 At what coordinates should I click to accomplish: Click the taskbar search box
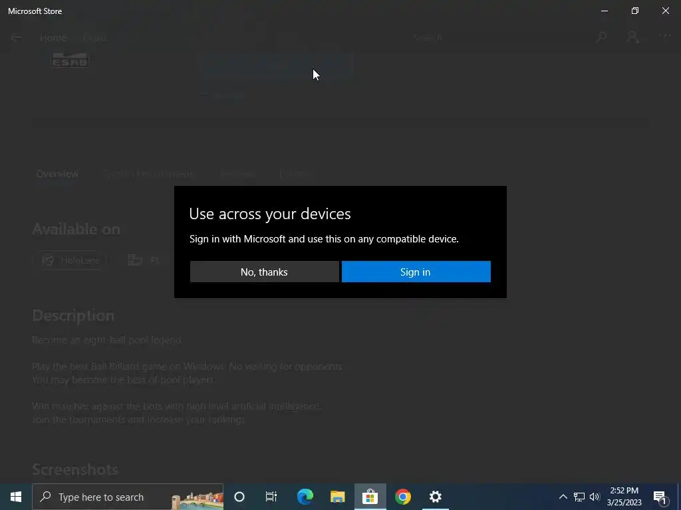128,497
